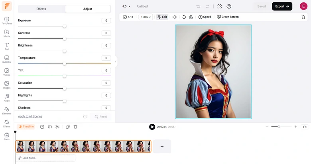
Task: Toggle before/after compare icon
Action: click(85, 117)
